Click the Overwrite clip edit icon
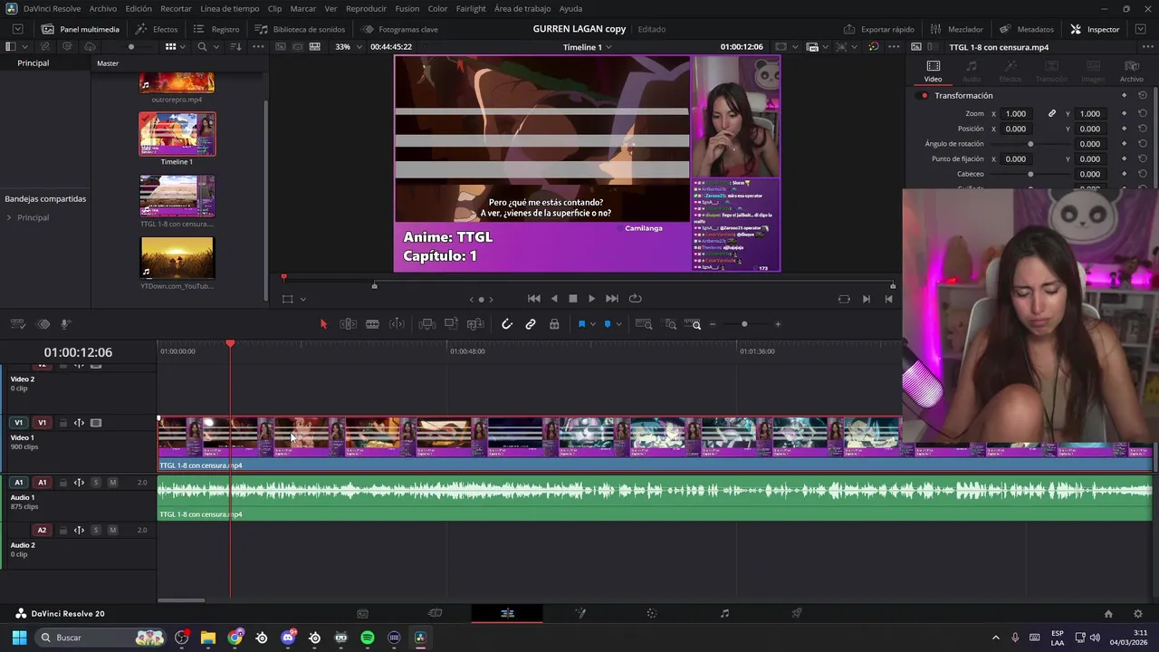The image size is (1159, 652). point(451,324)
